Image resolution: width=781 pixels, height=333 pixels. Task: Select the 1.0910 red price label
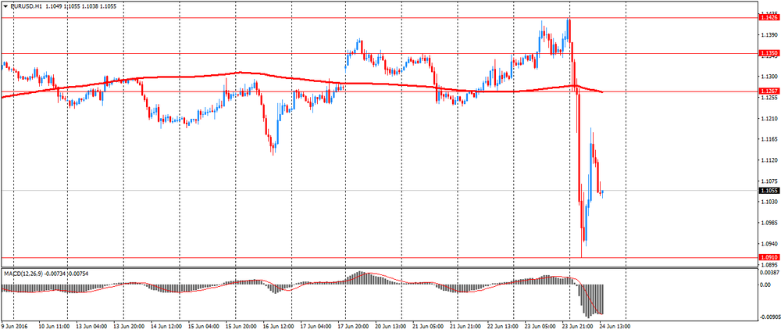[x=768, y=257]
